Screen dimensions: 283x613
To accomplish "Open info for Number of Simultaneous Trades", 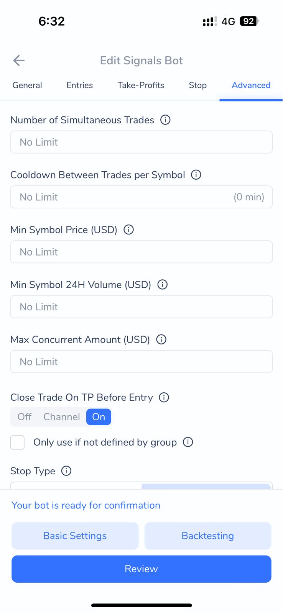I will (165, 120).
